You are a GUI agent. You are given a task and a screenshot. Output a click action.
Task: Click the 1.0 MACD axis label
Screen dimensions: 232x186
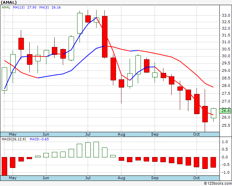pos(225,142)
